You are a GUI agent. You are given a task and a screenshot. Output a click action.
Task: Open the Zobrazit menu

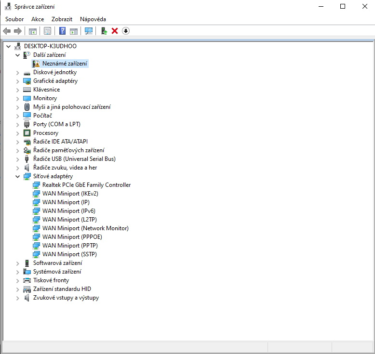coord(62,19)
